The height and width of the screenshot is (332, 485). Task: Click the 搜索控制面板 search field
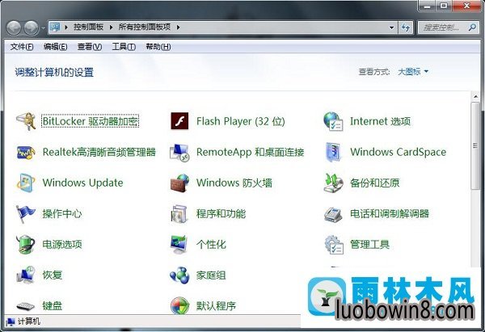click(x=445, y=27)
